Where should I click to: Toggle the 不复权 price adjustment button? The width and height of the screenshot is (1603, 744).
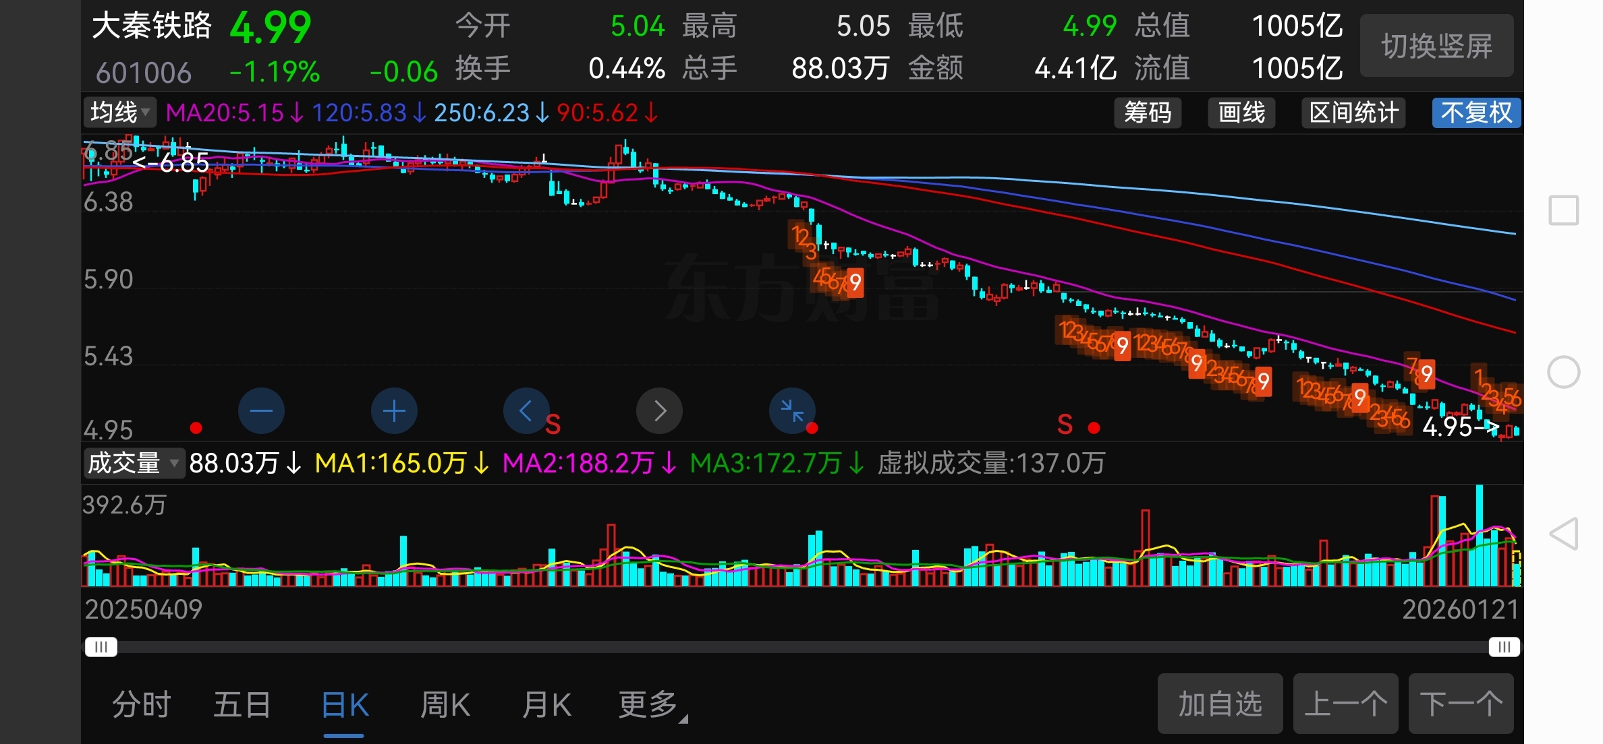point(1476,113)
